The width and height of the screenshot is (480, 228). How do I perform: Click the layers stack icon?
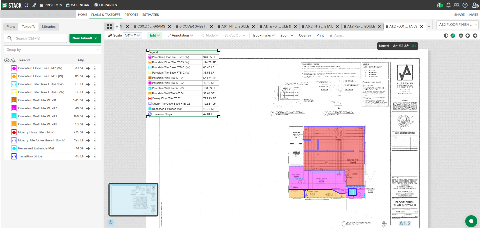(461, 36)
